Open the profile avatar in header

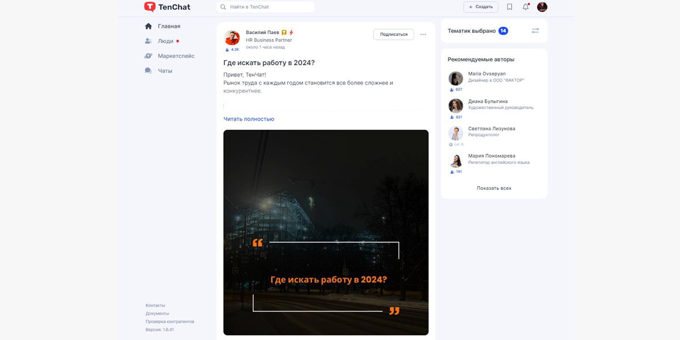(x=542, y=7)
